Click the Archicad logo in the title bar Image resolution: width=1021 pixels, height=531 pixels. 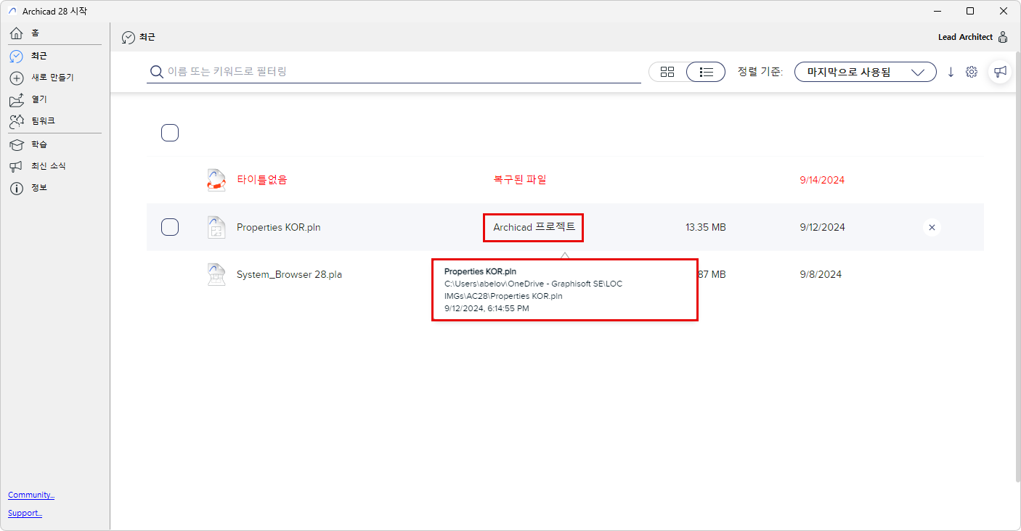[12, 12]
